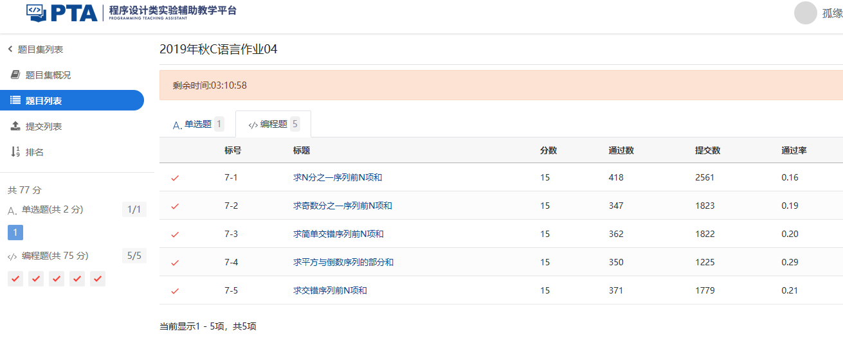Click the user avatar circle
The height and width of the screenshot is (361, 843).
click(x=805, y=13)
